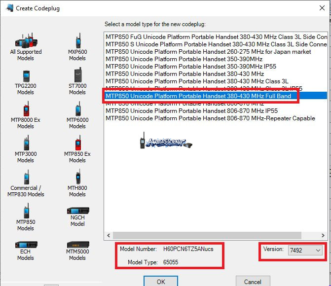Viewport: 331px width, 286px height.
Task: Click the horizontal scrollbar left arrow
Action: (109, 235)
